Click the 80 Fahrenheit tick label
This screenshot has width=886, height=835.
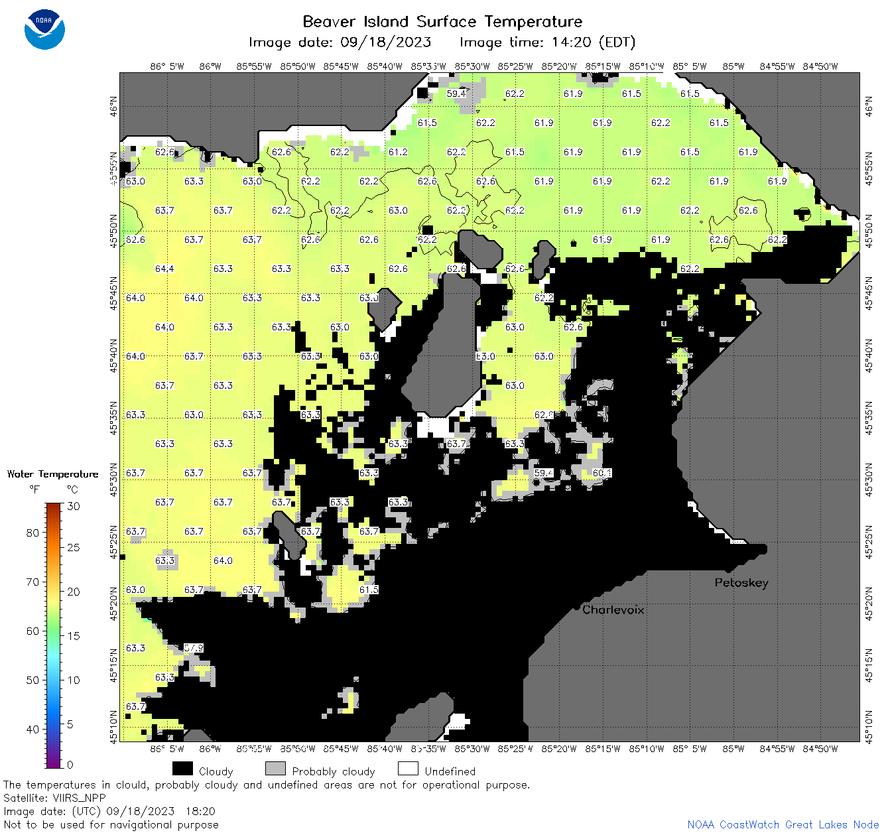[x=32, y=533]
